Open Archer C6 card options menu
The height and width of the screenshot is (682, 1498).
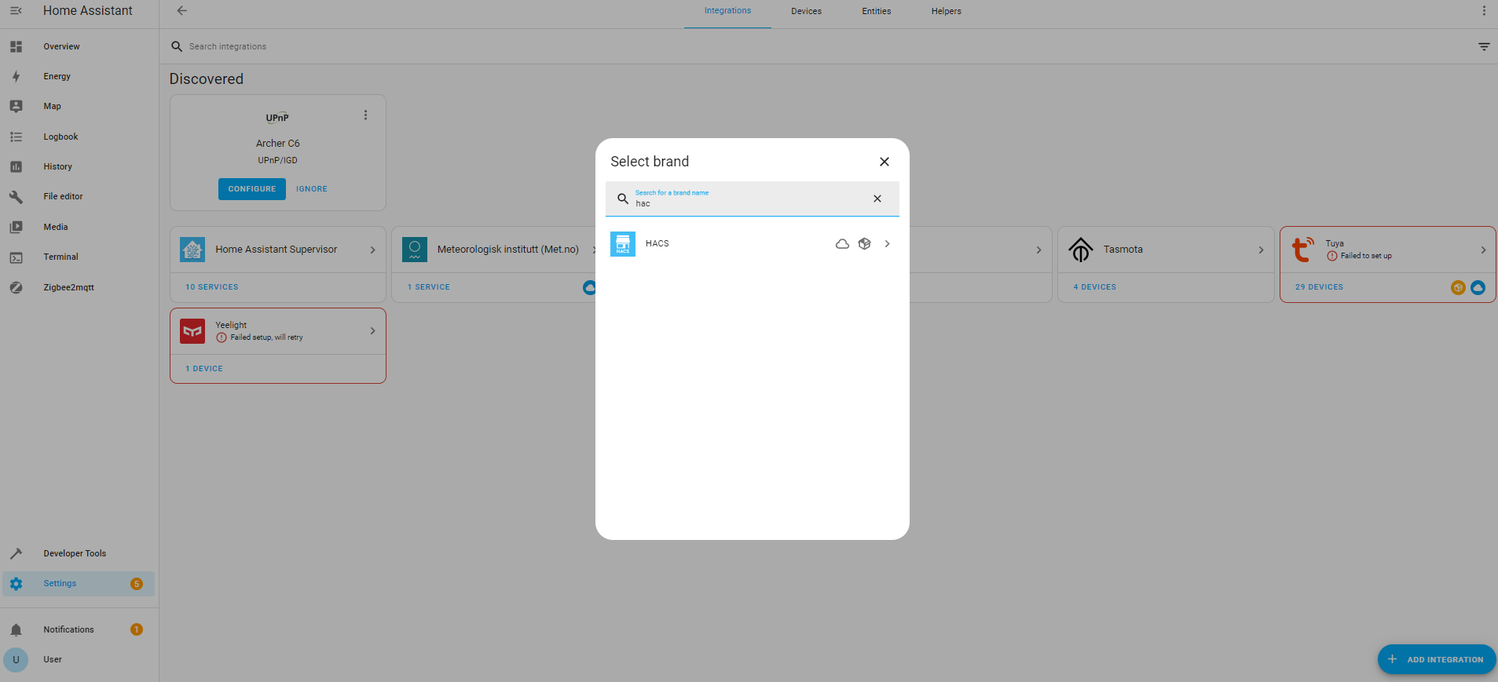(x=365, y=115)
